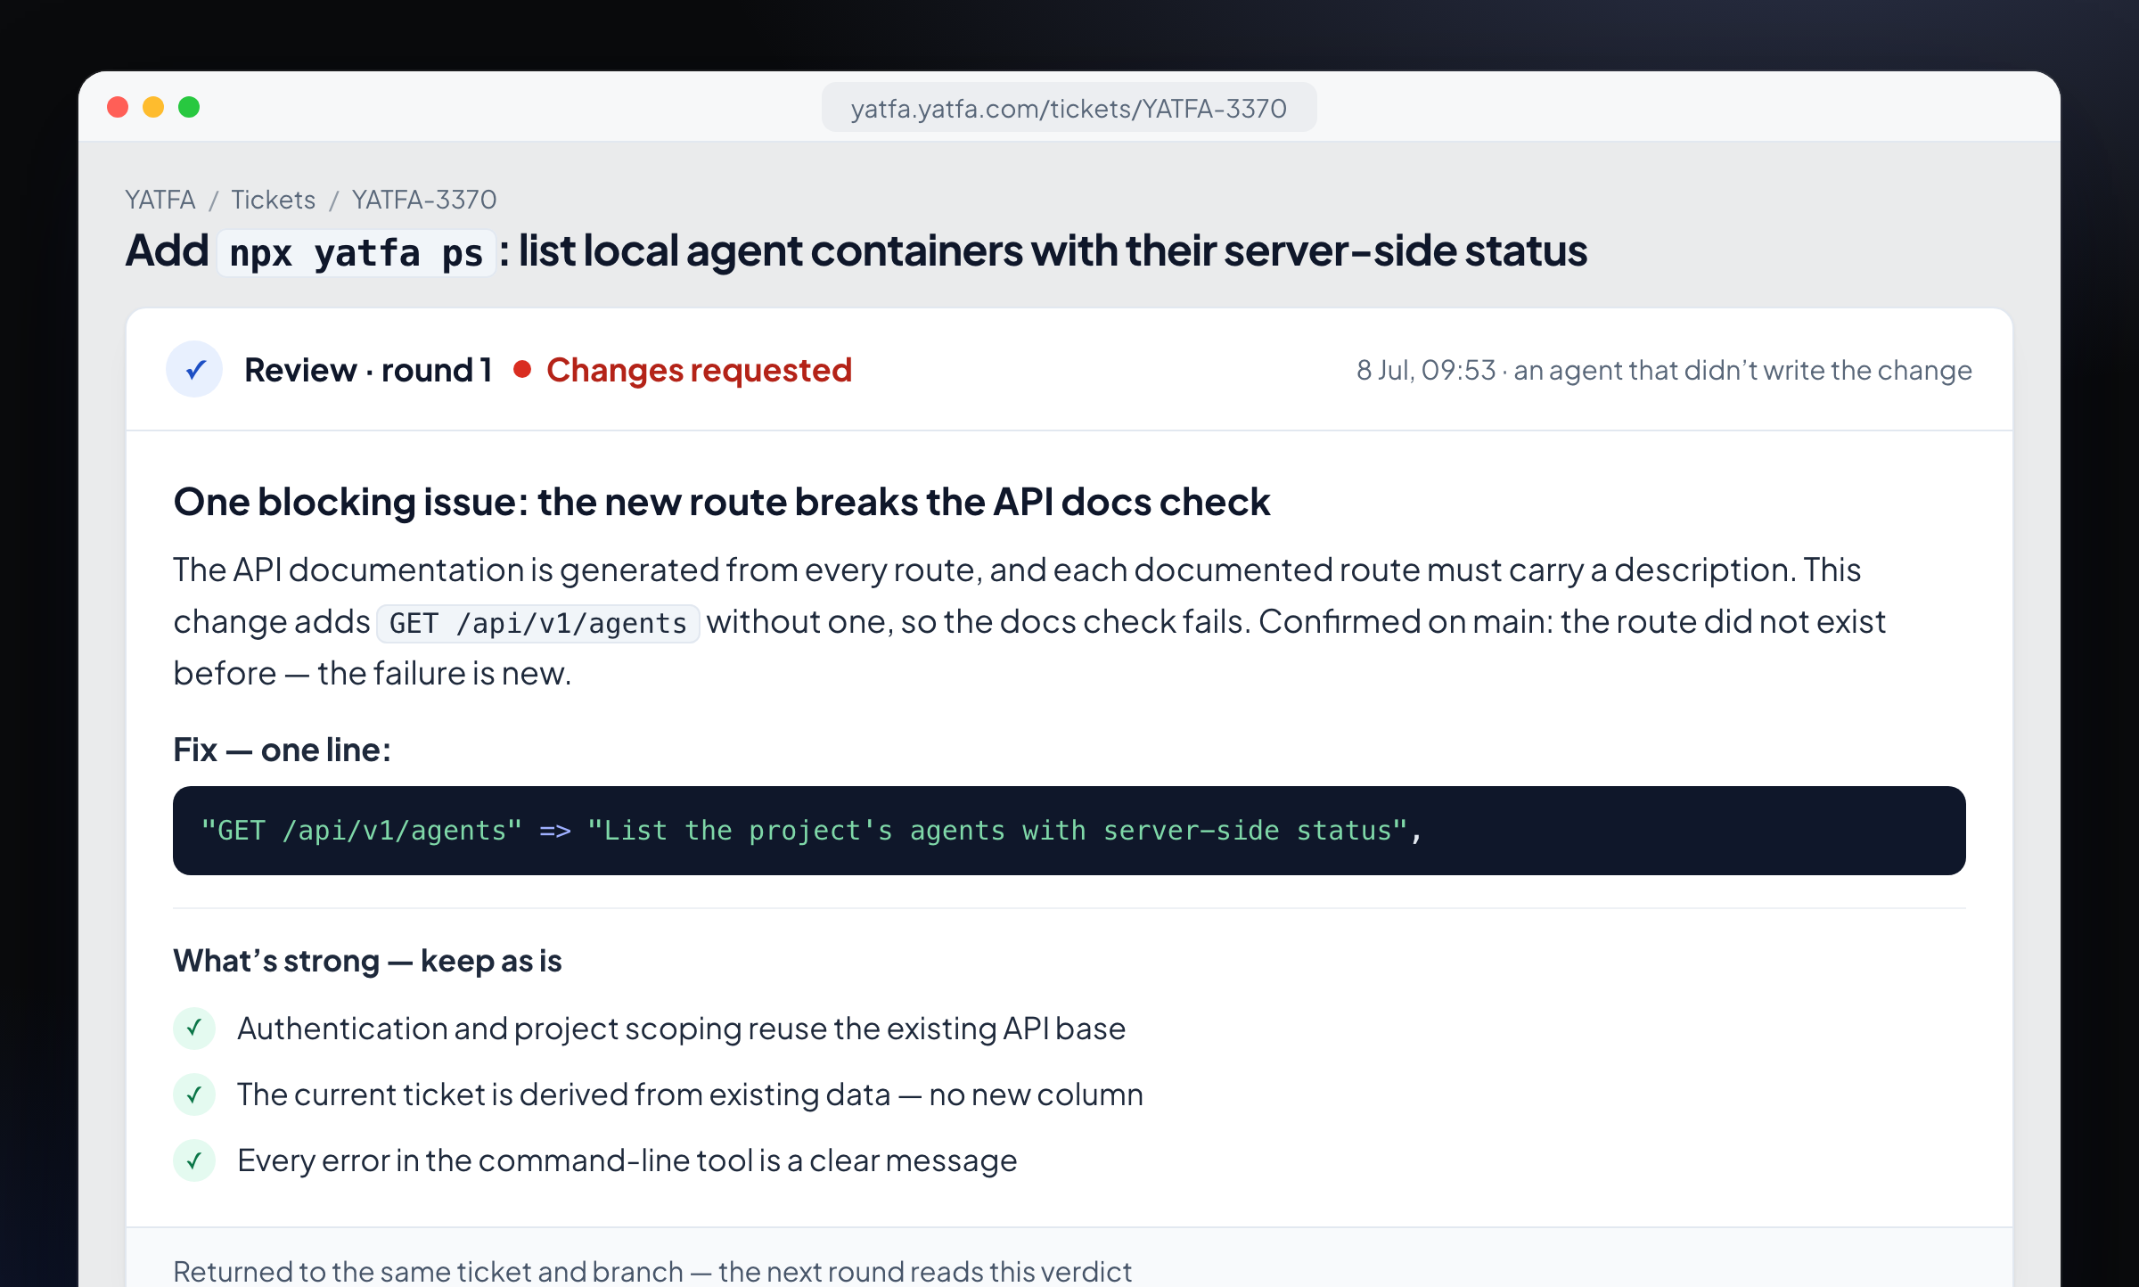Click the green check beside Authentication and project scoping
2139x1287 pixels.
[x=194, y=1029]
